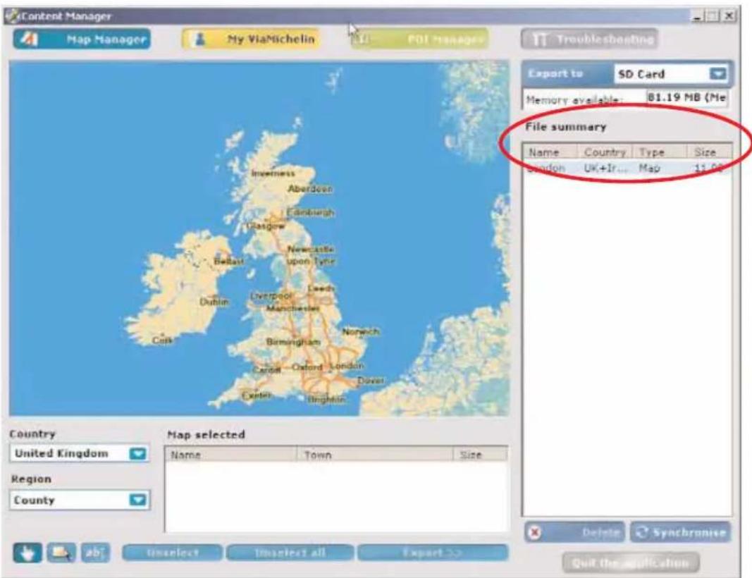Image resolution: width=752 pixels, height=578 pixels.
Task: Click Aberdeen on the map
Action: [310, 188]
